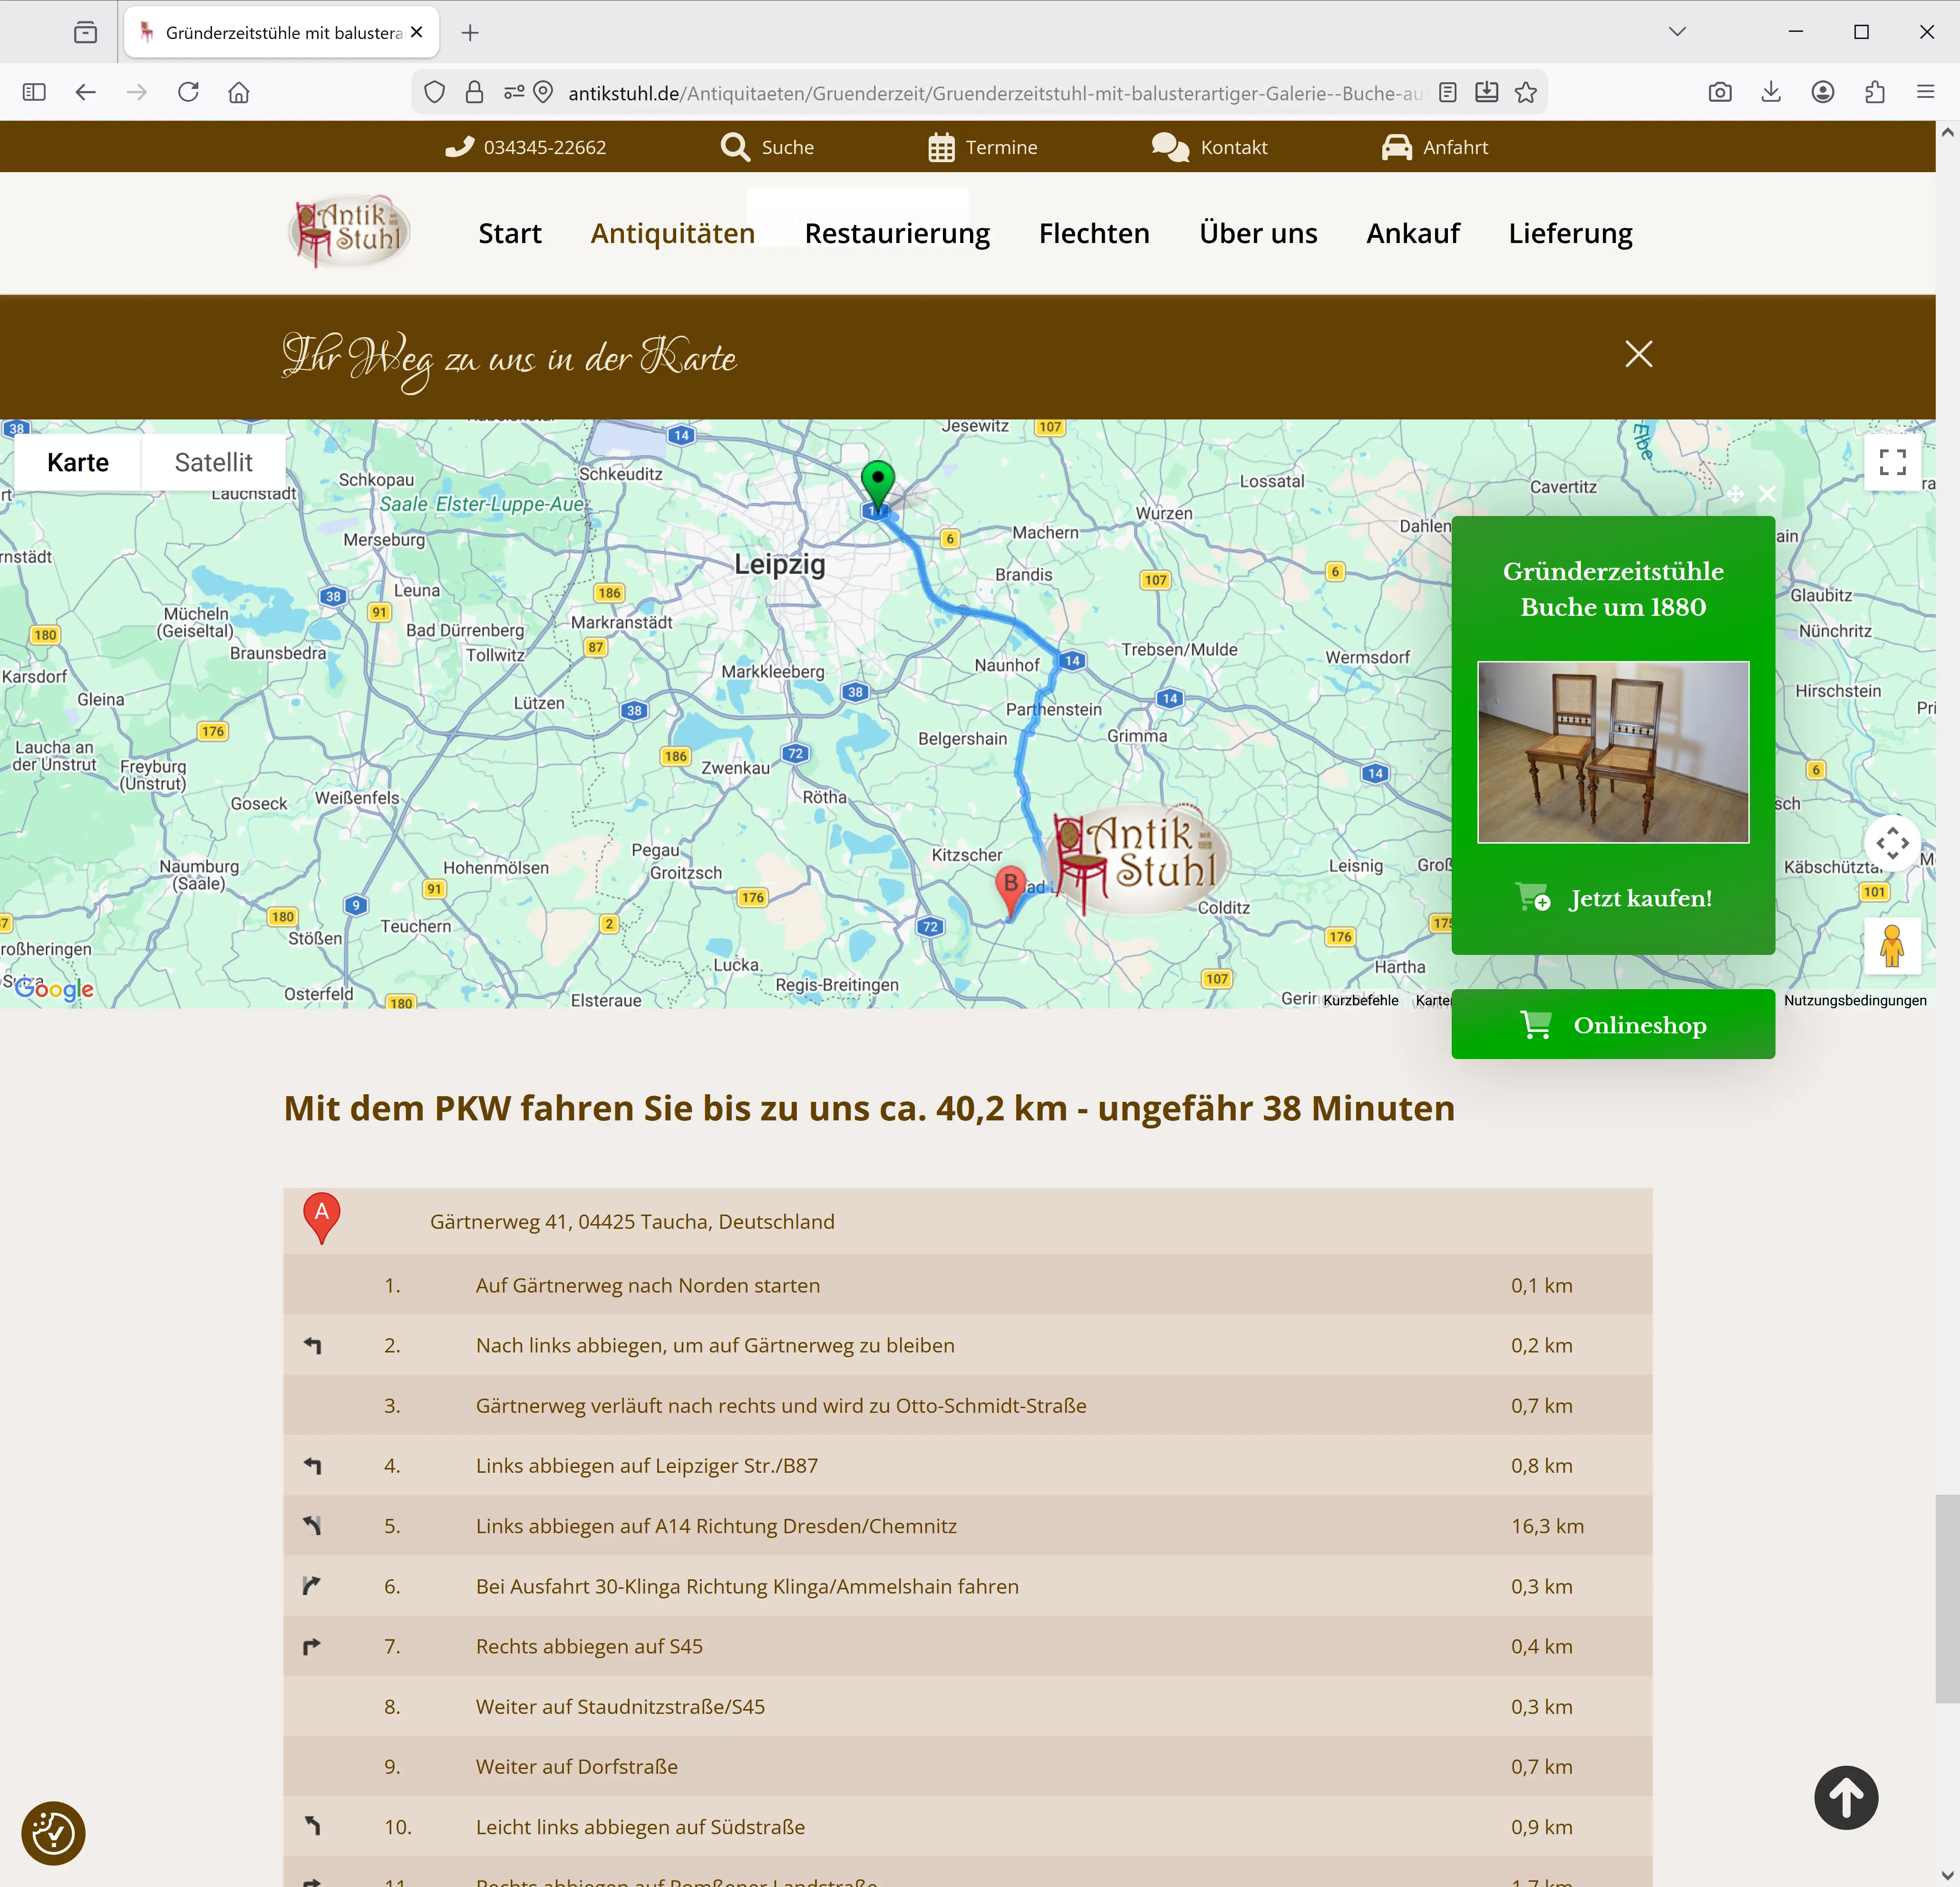Click the Gründerzeit chairs product thumbnail
This screenshot has height=1887, width=1960.
(x=1612, y=752)
